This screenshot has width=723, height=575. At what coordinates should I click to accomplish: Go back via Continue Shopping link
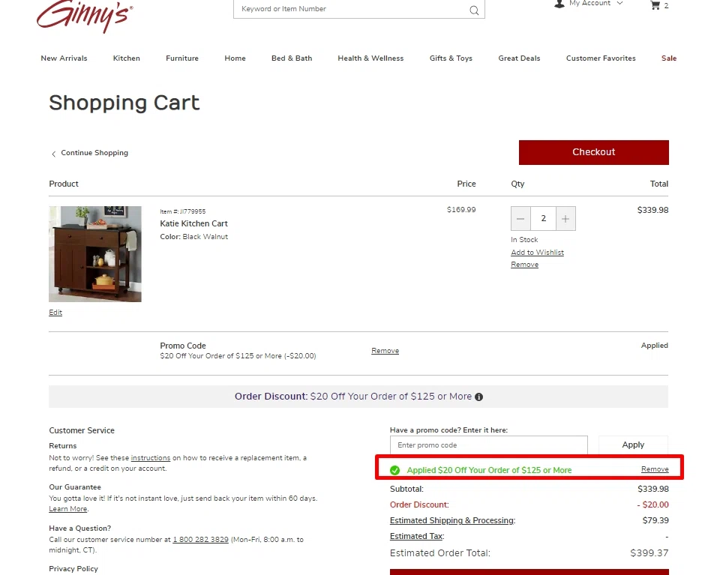(90, 153)
